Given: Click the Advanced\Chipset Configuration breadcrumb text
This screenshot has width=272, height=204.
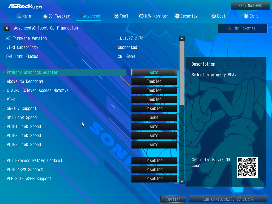Looking at the screenshot, I should click(x=46, y=28).
